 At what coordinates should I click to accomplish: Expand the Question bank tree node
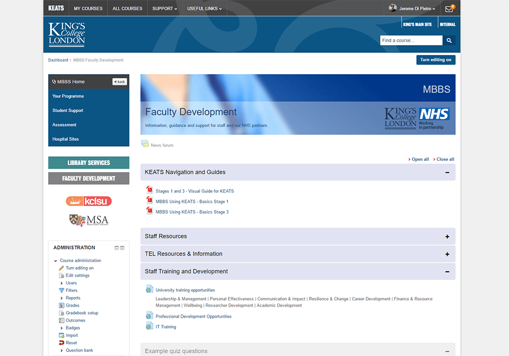pyautogui.click(x=62, y=350)
